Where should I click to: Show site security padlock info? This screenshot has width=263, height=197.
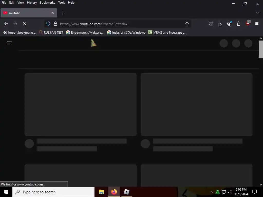pos(55,24)
